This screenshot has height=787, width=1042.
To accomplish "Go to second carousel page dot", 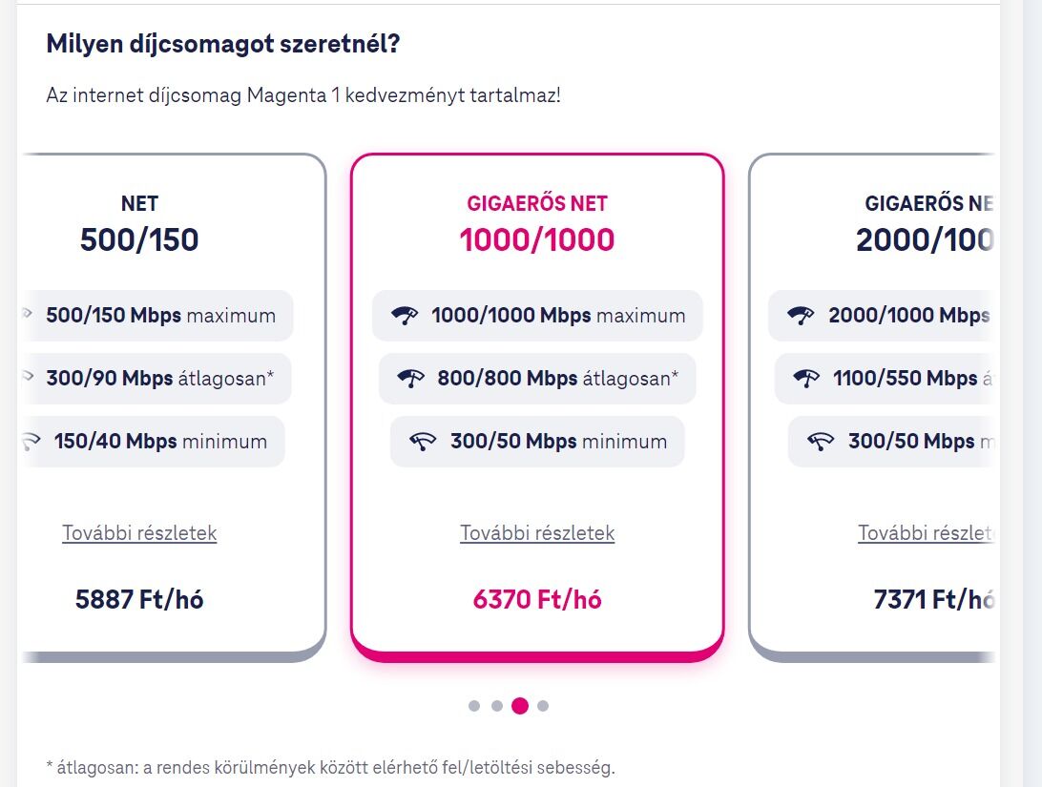I will (x=497, y=706).
